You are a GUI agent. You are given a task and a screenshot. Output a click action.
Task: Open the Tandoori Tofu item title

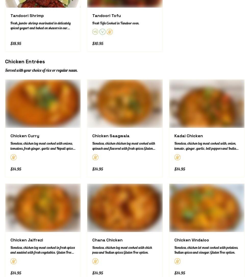tap(107, 16)
